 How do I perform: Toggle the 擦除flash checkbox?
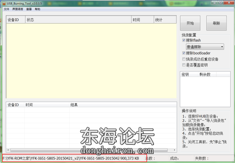click(x=184, y=40)
